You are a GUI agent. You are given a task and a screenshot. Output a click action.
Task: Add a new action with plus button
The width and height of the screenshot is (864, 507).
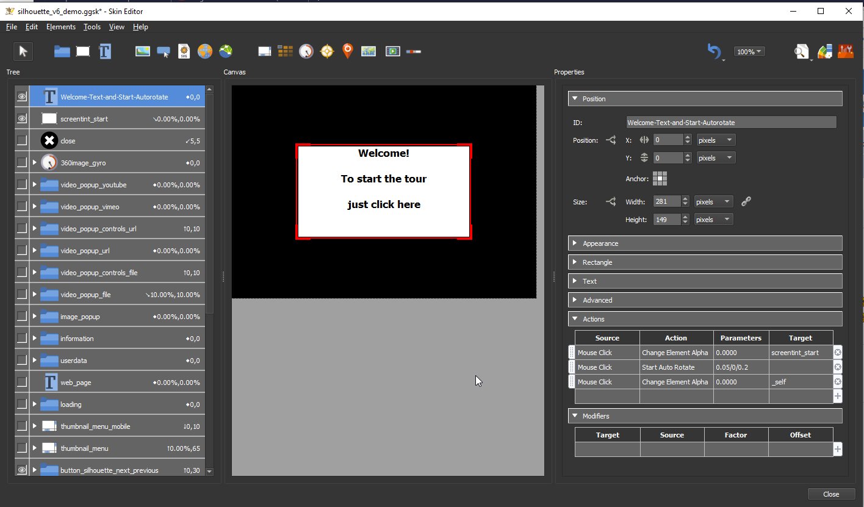tap(838, 397)
